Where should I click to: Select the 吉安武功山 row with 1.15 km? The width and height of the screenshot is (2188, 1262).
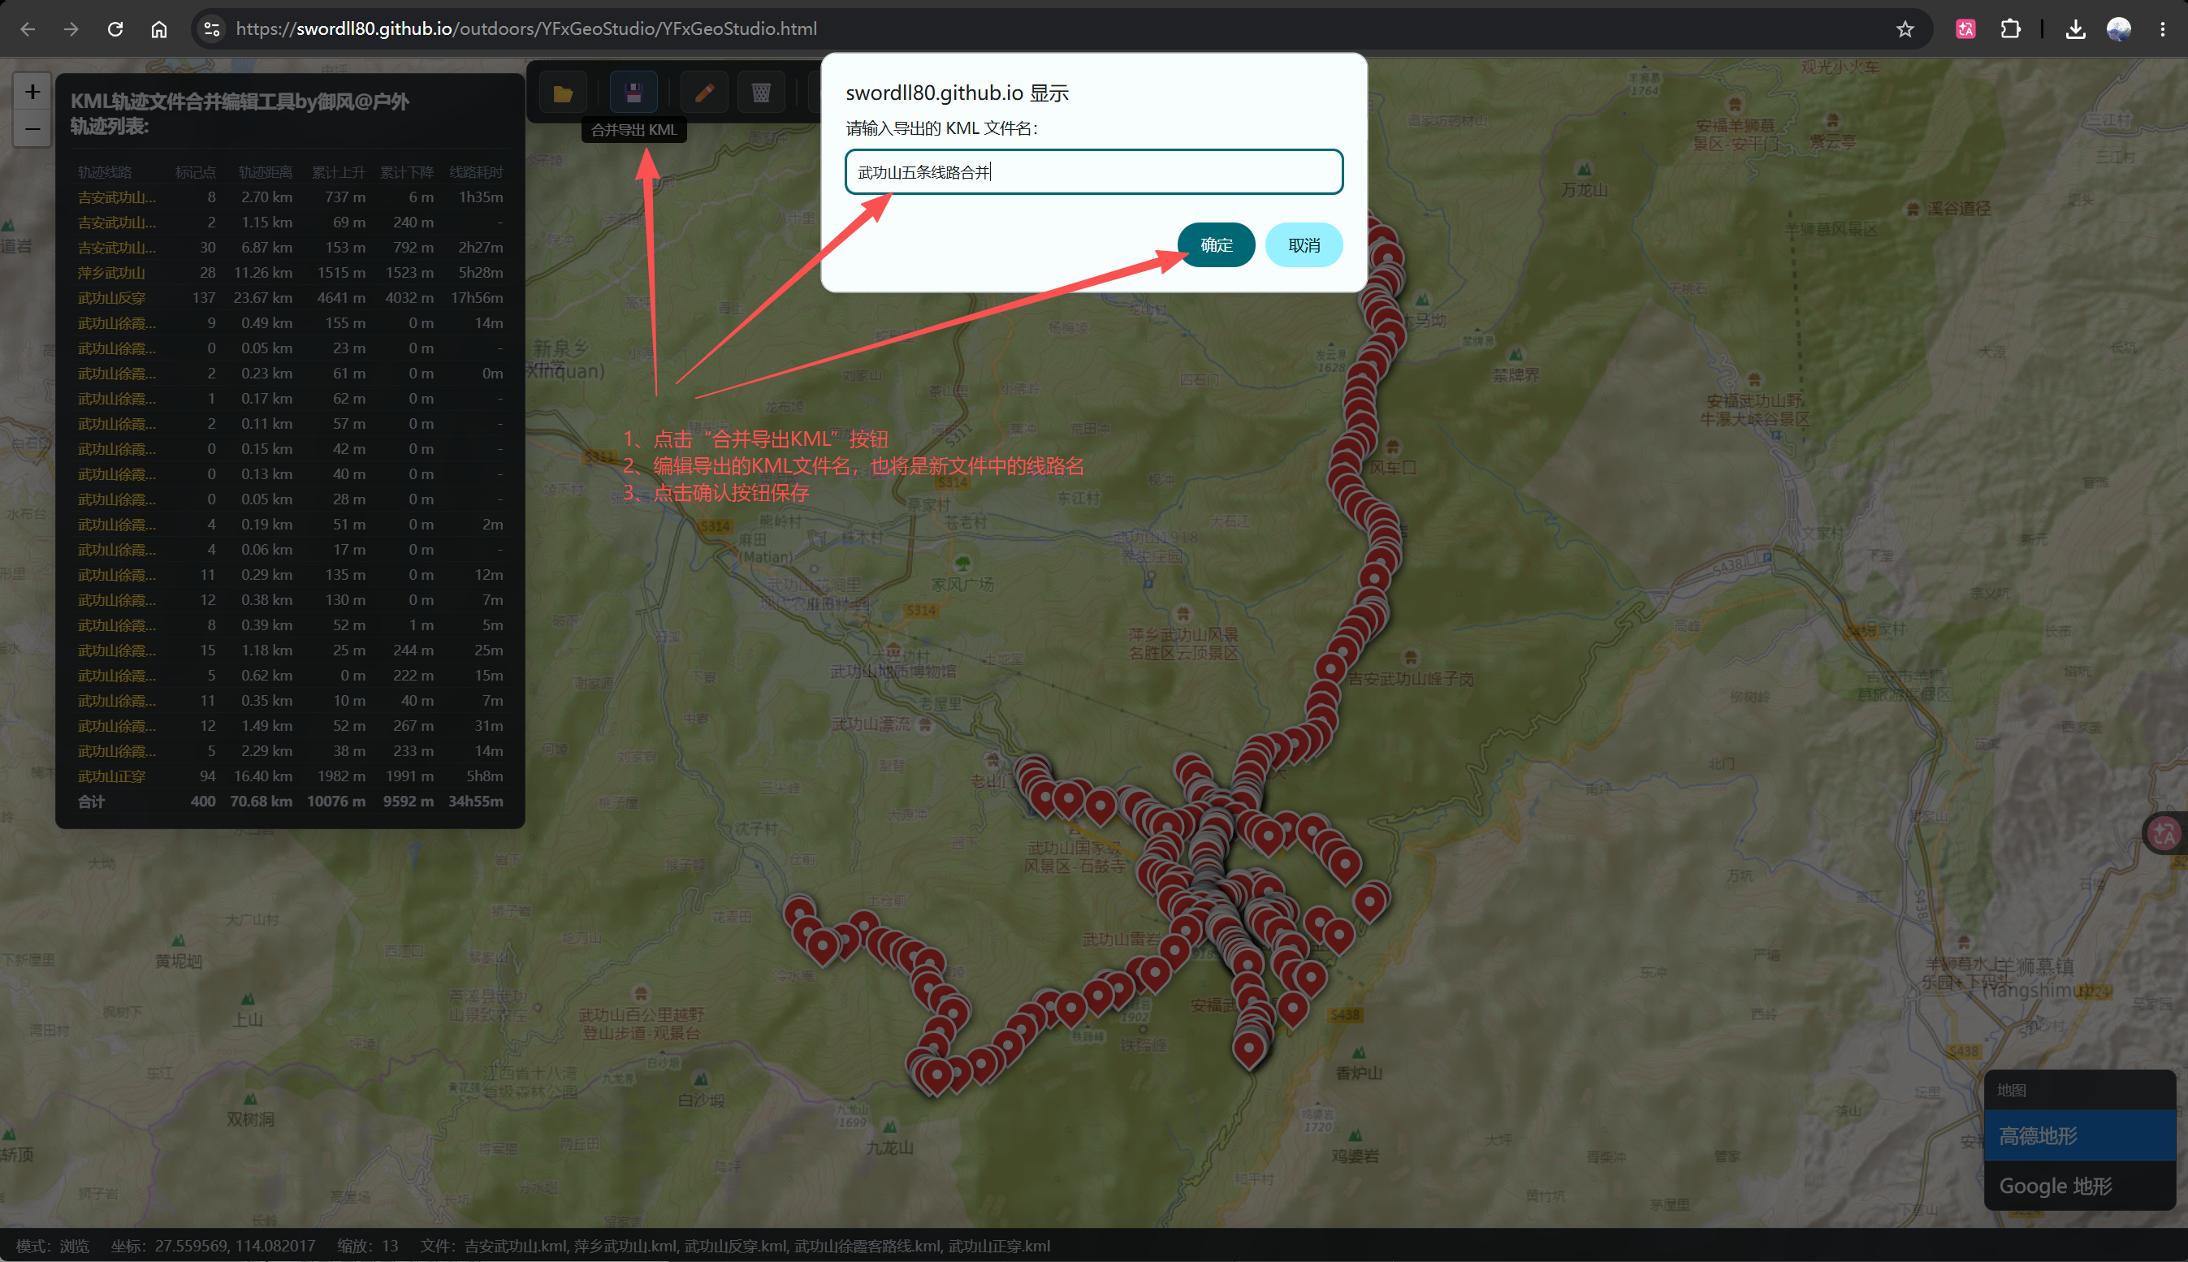tap(291, 222)
